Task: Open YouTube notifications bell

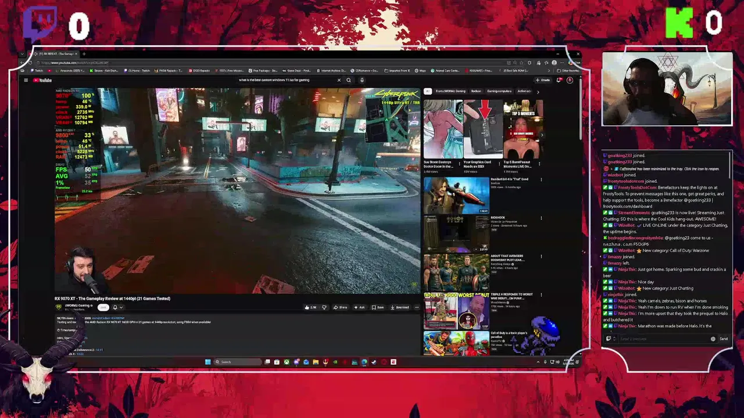Action: pyautogui.click(x=559, y=80)
